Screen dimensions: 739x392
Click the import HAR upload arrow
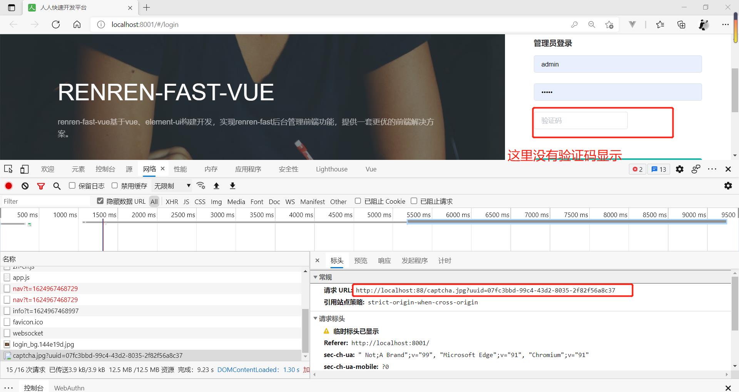tap(216, 186)
